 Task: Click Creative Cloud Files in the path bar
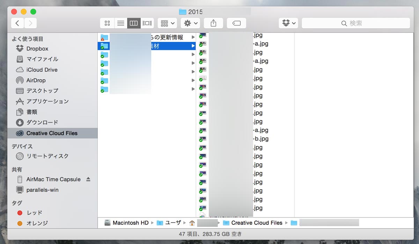252,223
